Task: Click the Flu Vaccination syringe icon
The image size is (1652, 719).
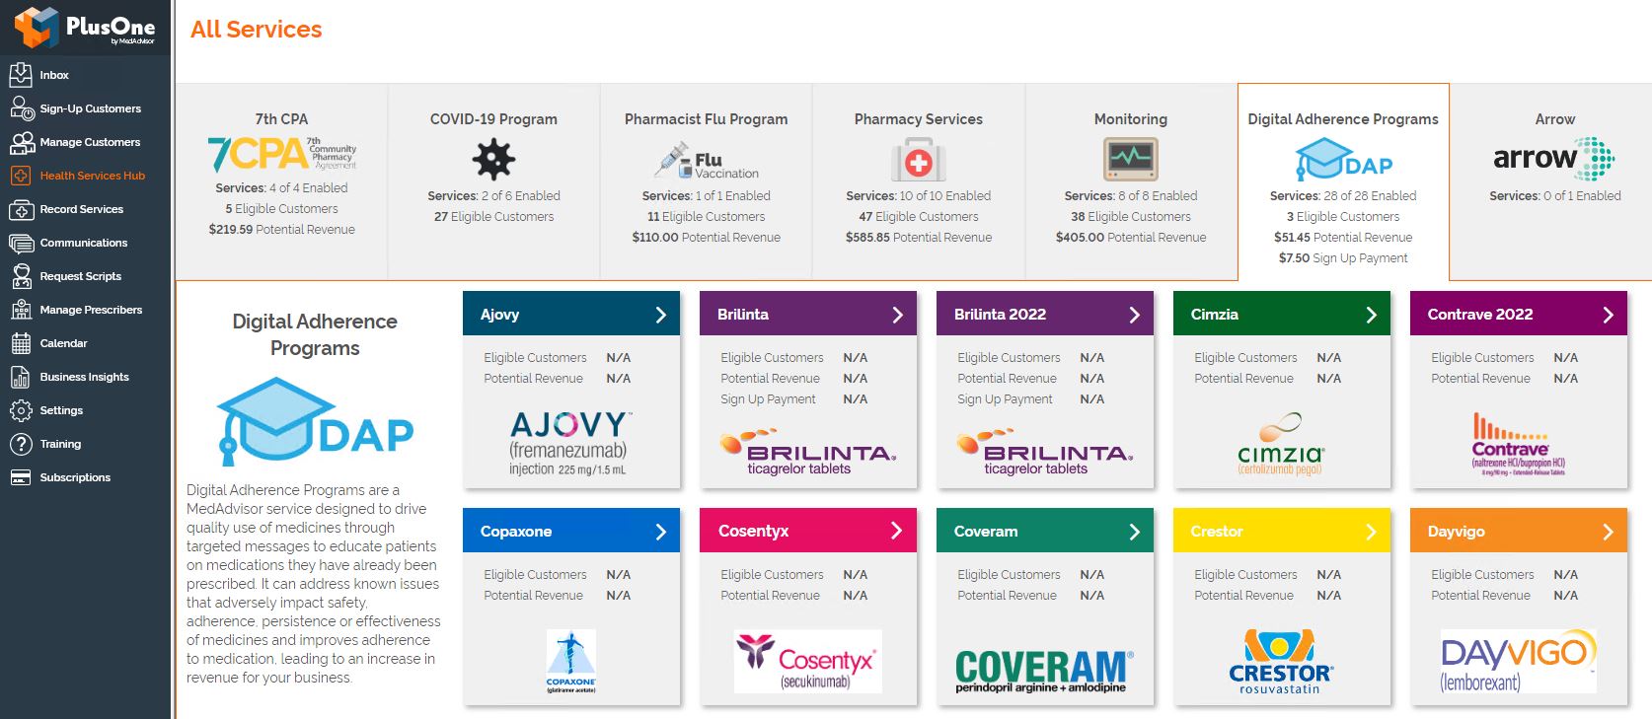Action: tap(706, 160)
